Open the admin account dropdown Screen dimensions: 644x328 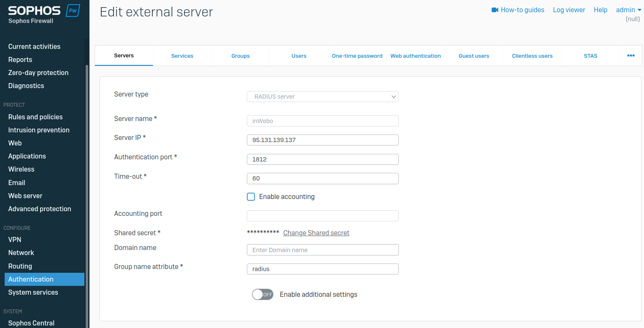tap(628, 10)
